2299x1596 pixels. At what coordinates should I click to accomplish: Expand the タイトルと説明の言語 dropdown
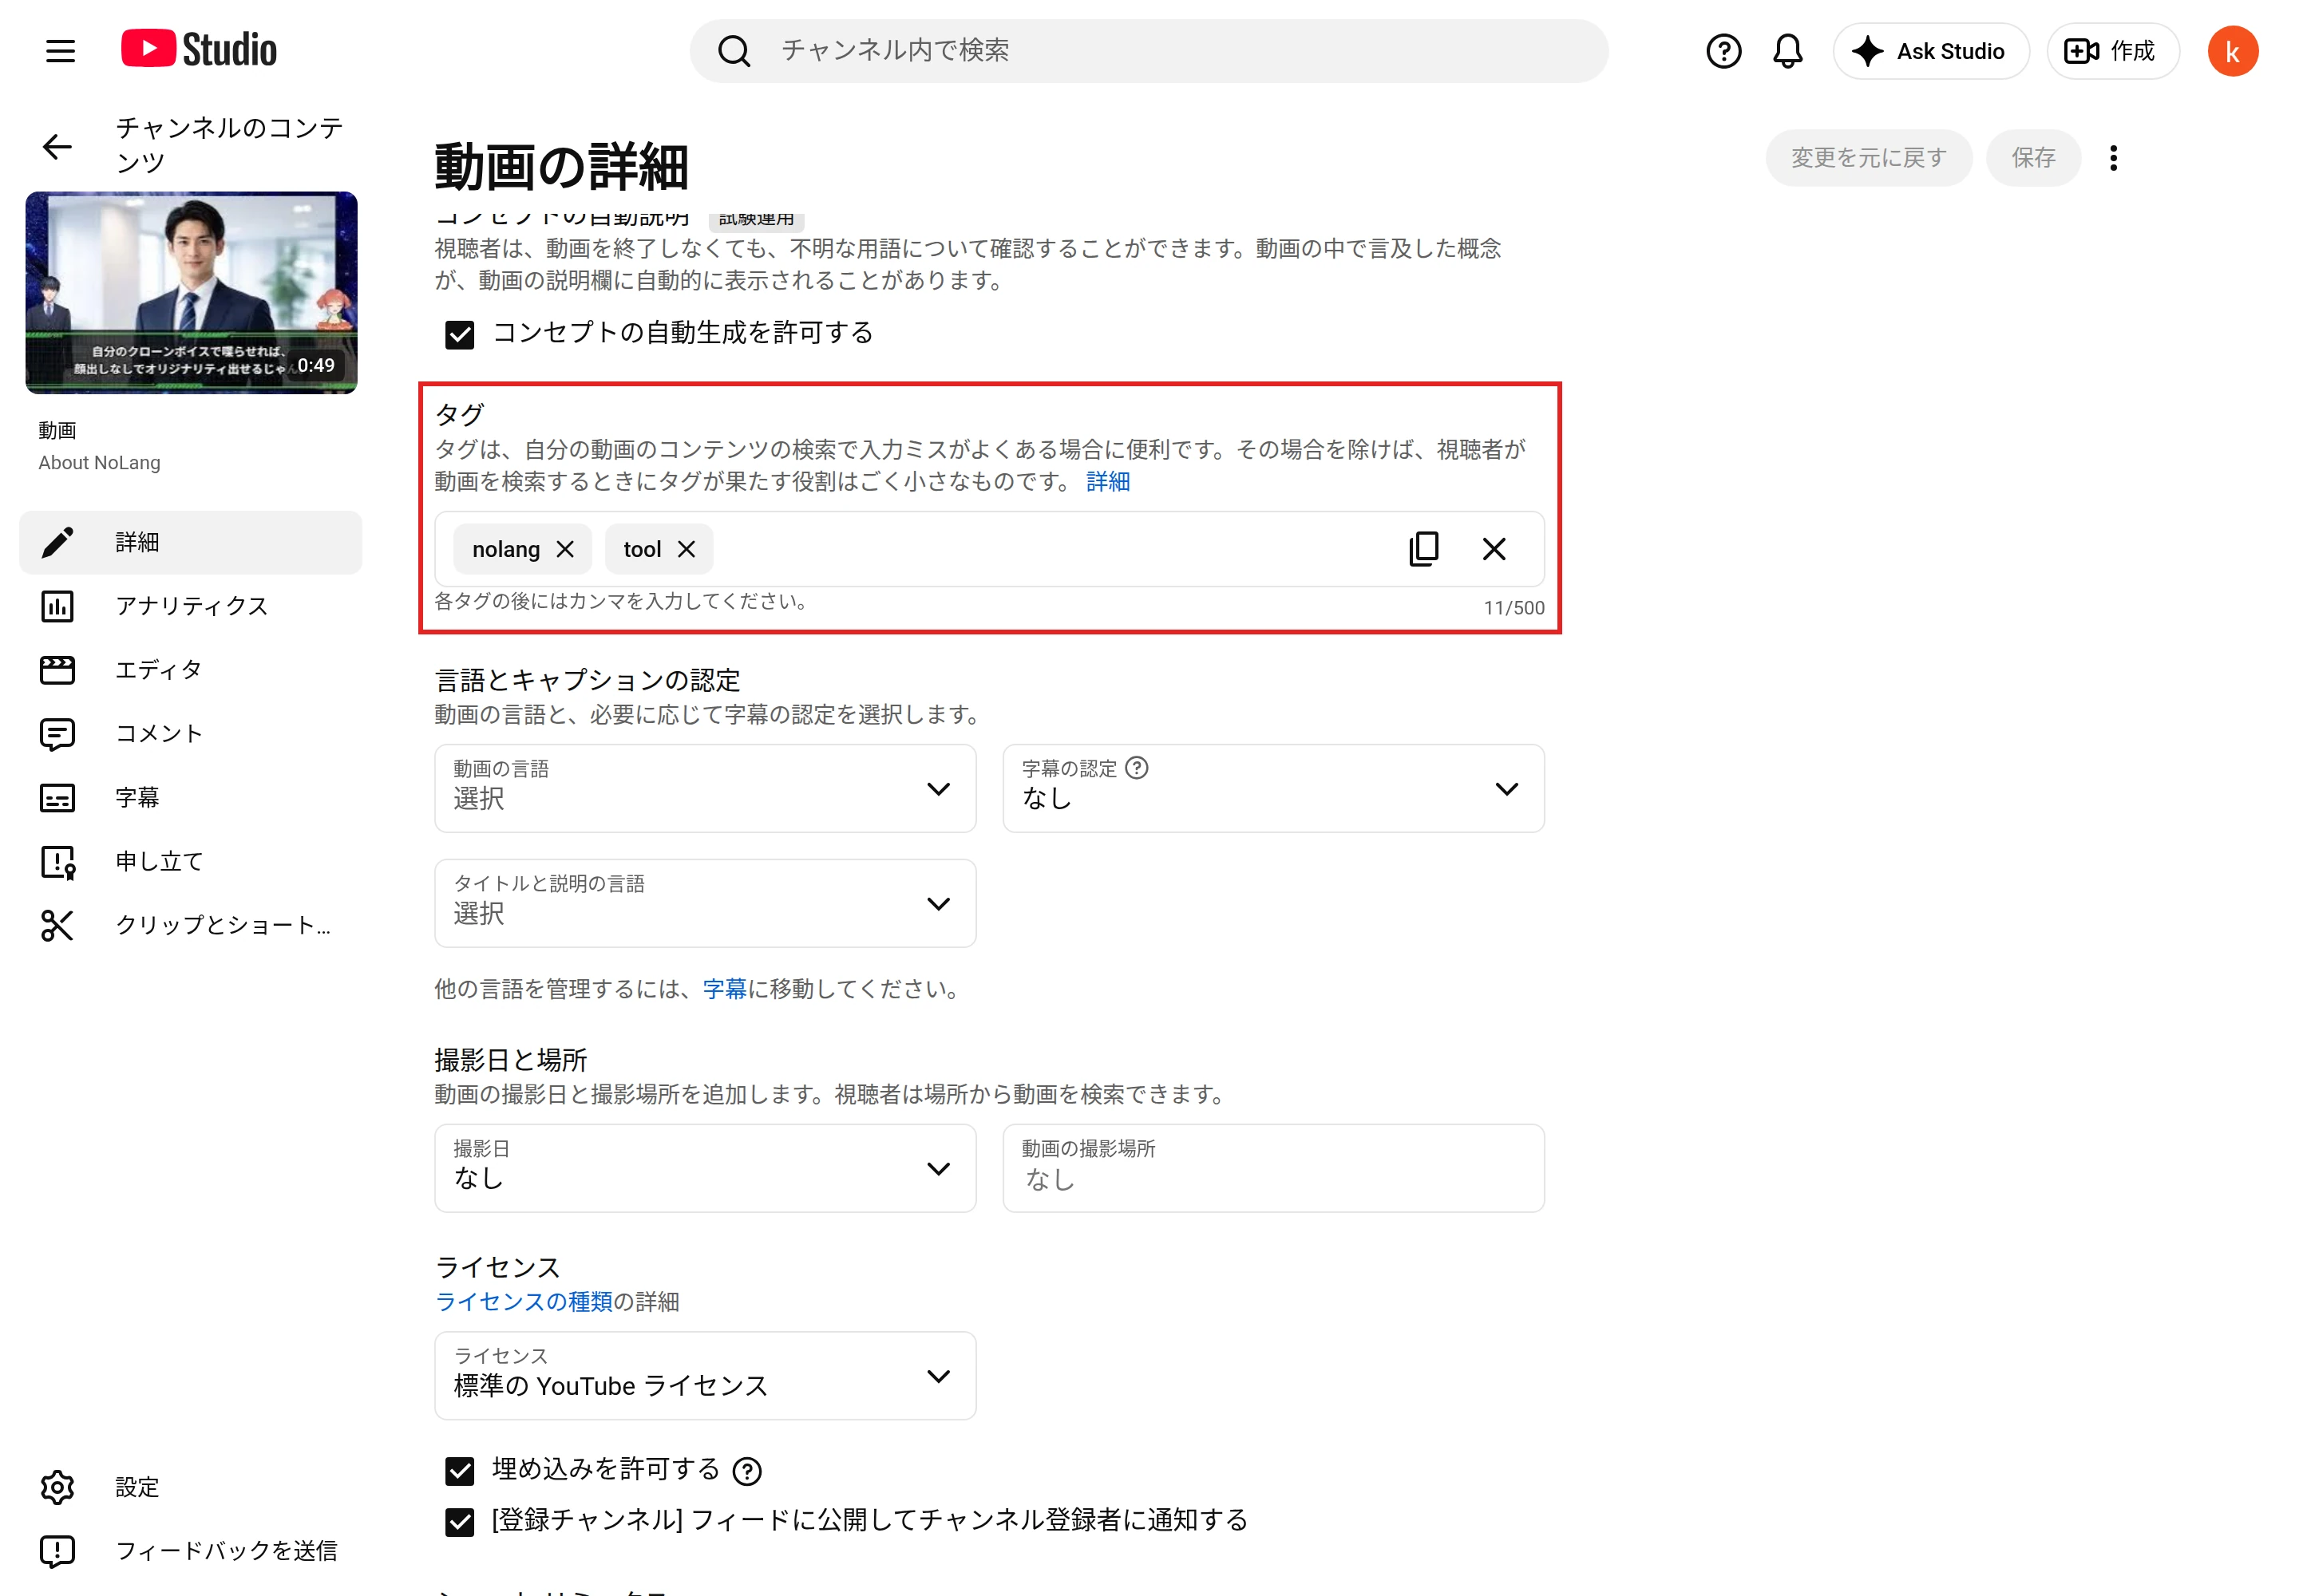pyautogui.click(x=704, y=903)
